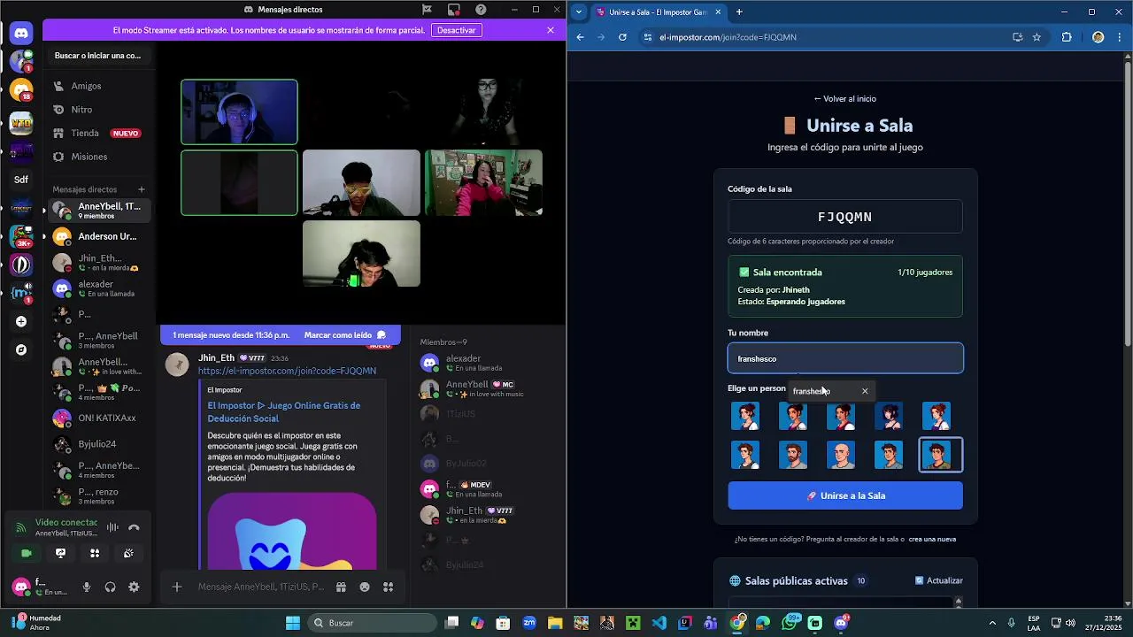
Task: Open emoji picker in Discord message box
Action: pos(365,587)
